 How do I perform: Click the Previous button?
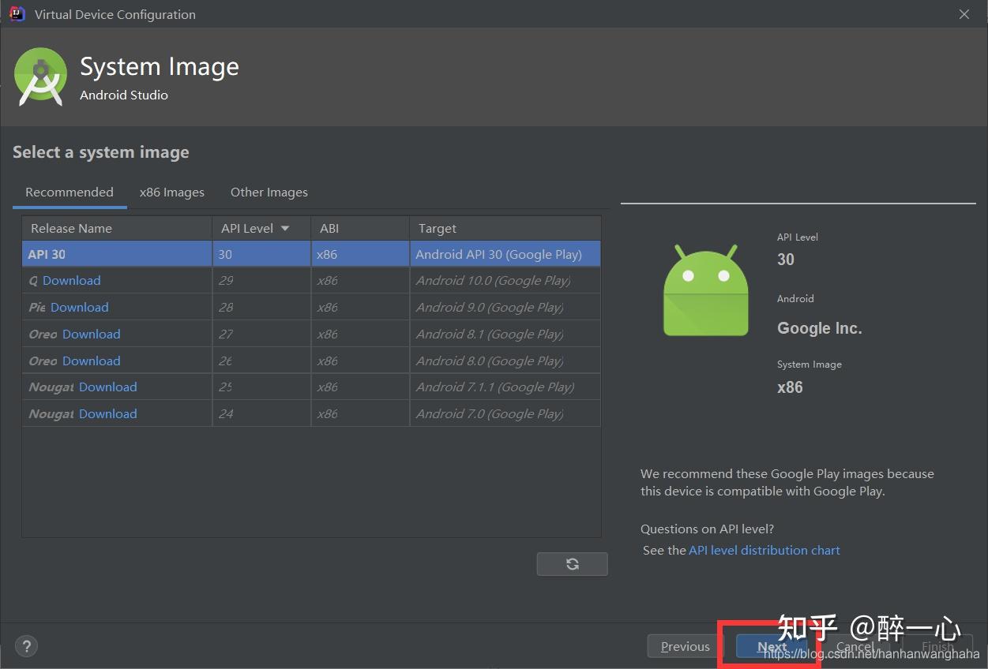[x=685, y=645]
